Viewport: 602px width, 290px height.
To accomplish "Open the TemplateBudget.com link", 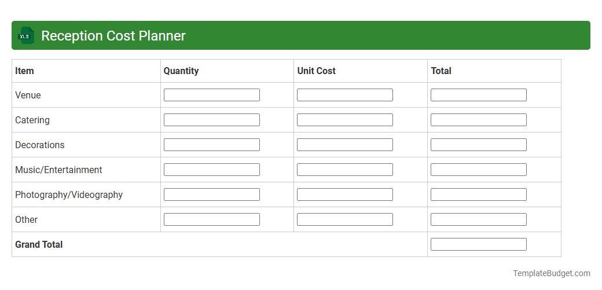I will 551,273.
